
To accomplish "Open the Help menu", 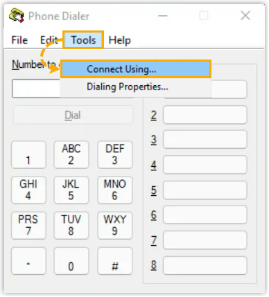I will point(119,40).
